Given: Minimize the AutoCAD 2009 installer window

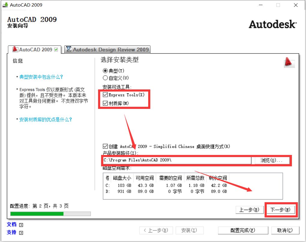Looking at the screenshot, I should [261, 5].
